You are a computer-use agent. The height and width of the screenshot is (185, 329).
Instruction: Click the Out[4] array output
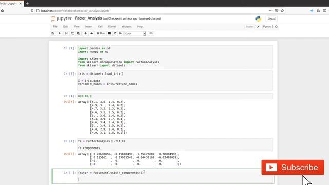tap(102, 117)
